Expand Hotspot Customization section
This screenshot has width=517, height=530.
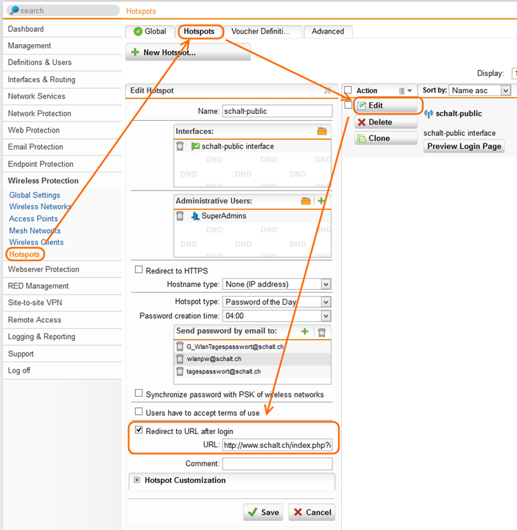tap(137, 480)
